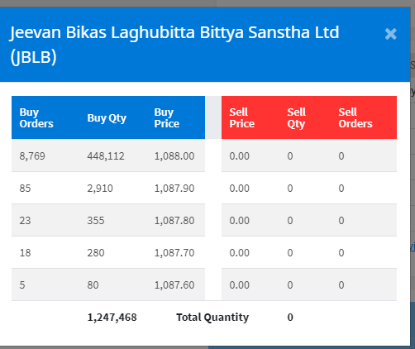Screen dimensions: 415x349
Task: Select buy quantity 355
Action: (96, 221)
